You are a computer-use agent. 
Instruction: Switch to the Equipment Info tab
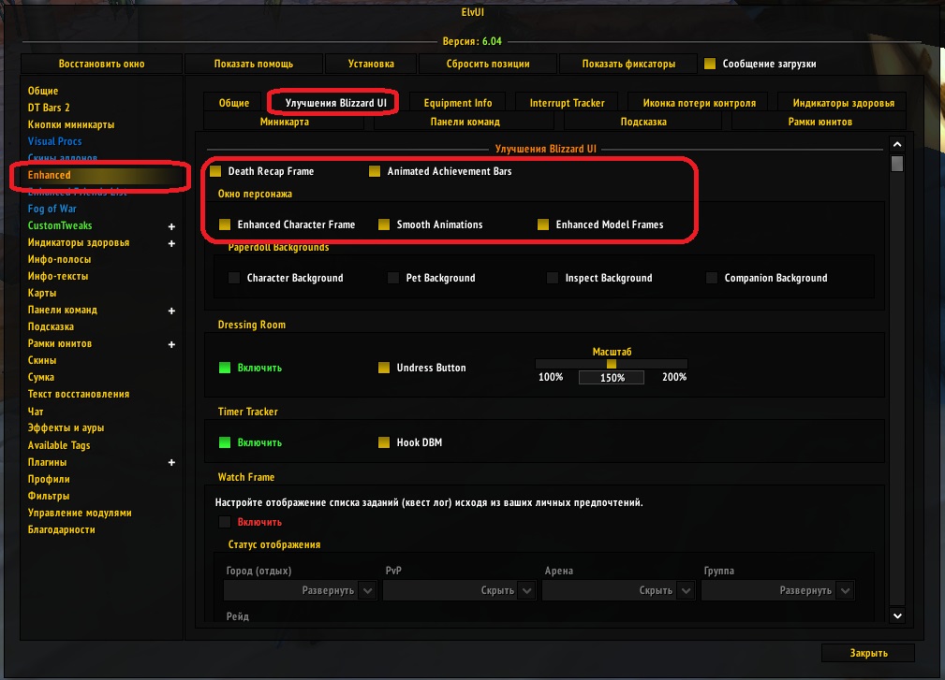(457, 103)
